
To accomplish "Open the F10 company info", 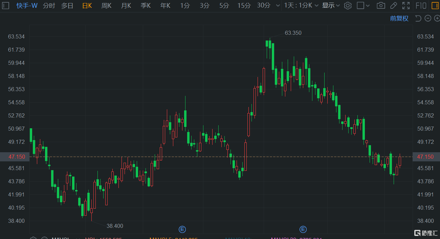I will point(421,5).
